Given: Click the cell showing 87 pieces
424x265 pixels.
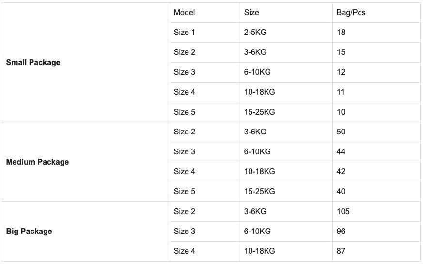Looking at the screenshot, I should (x=377, y=251).
